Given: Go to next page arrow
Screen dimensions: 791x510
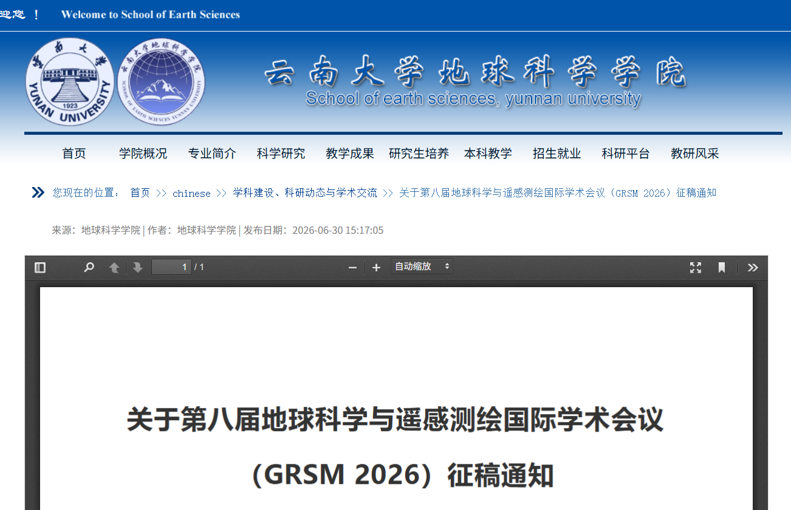Looking at the screenshot, I should pos(138,267).
